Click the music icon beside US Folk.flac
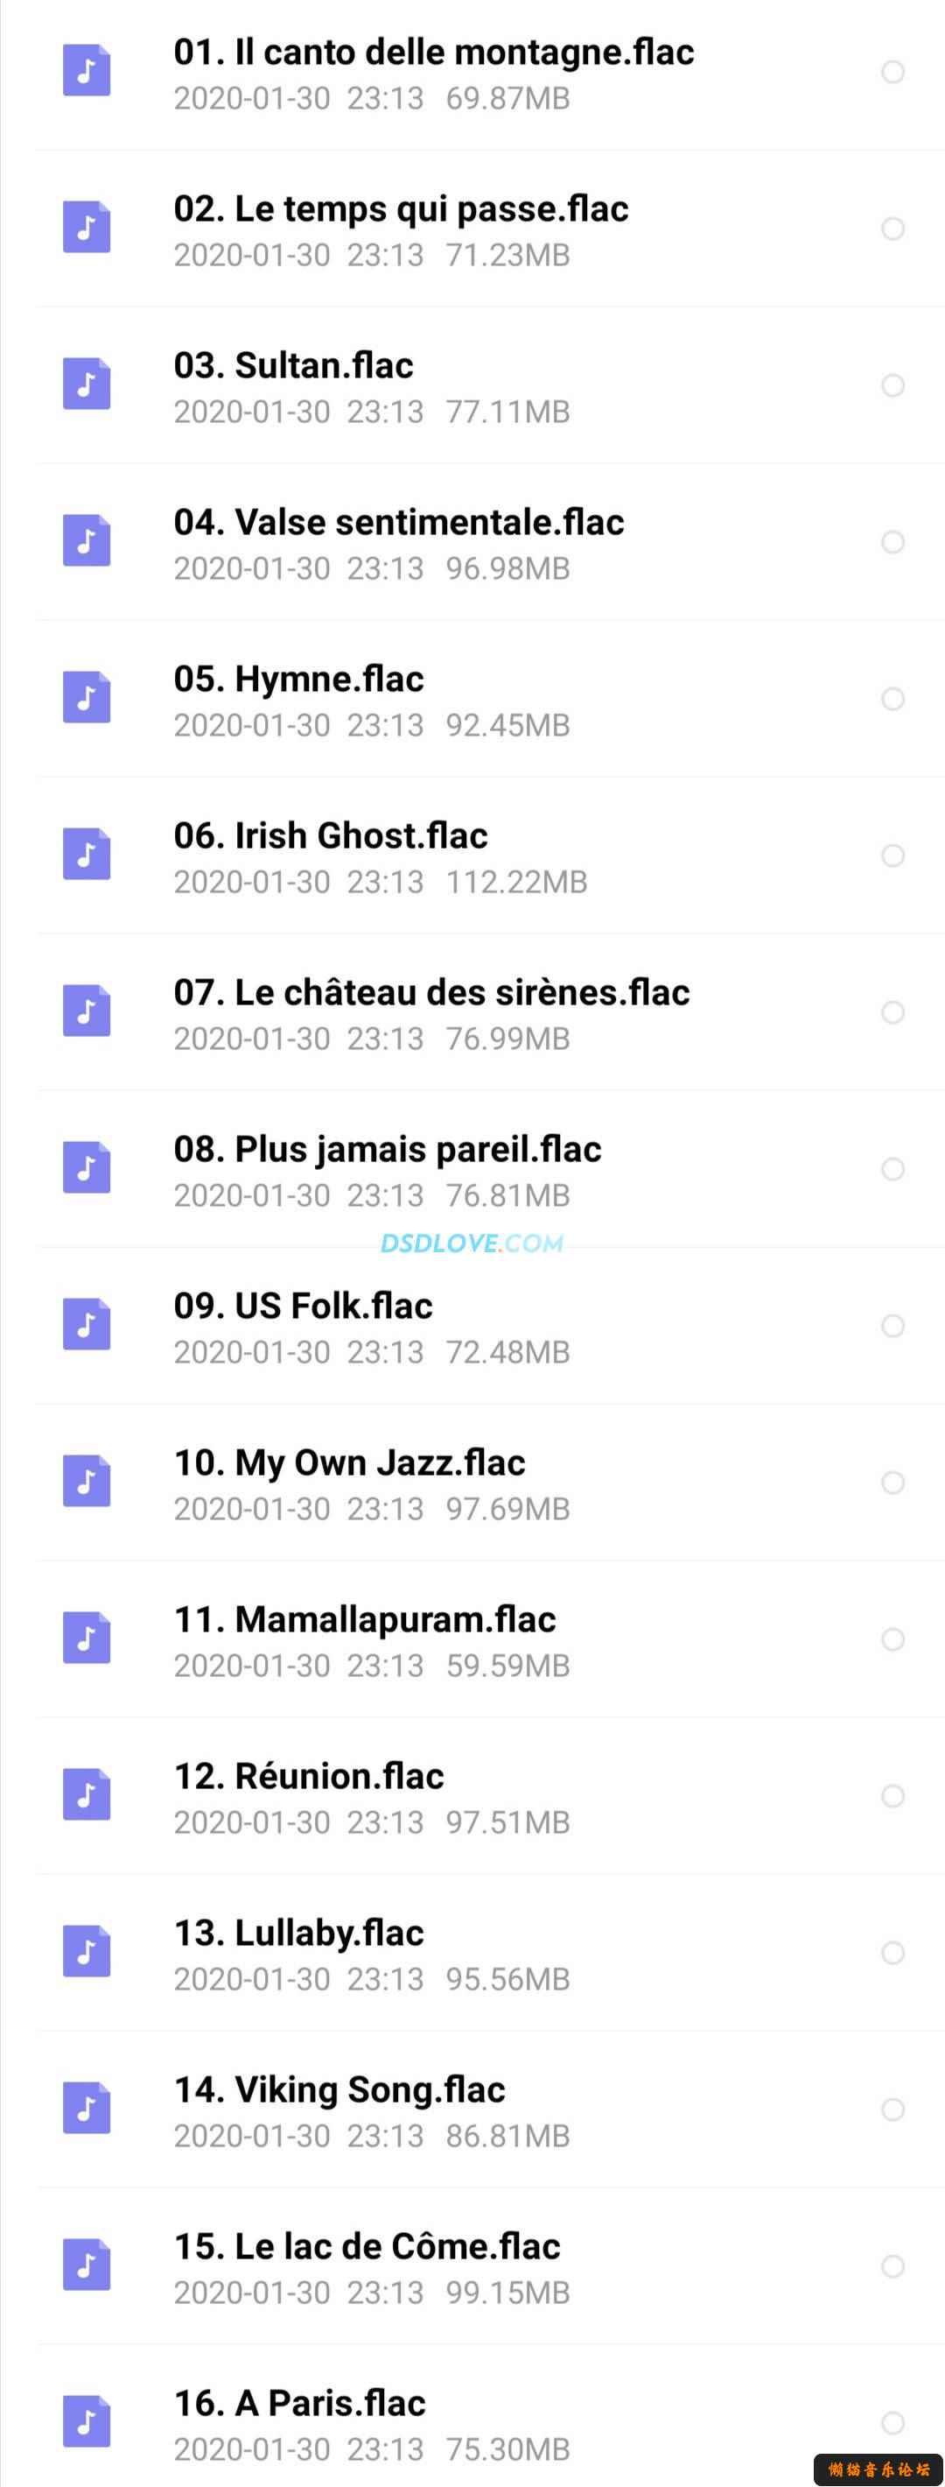The width and height of the screenshot is (945, 2487). click(x=87, y=1325)
